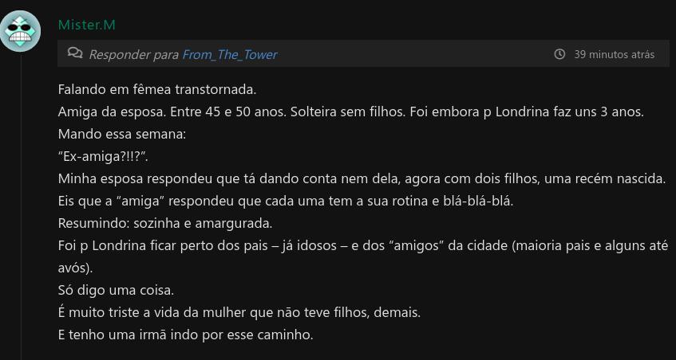Image resolution: width=676 pixels, height=360 pixels.
Task: Click the 'Só digo uma coisa.' line
Action: click(x=116, y=291)
